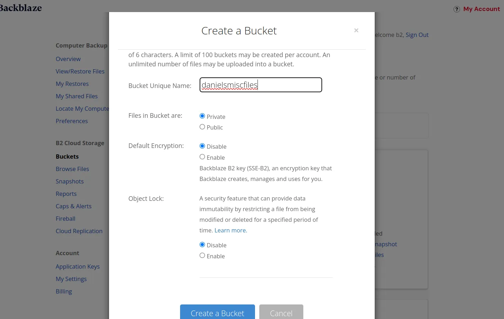Open Snapshots in the sidebar
Screen dimensions: 504x319
pos(70,181)
